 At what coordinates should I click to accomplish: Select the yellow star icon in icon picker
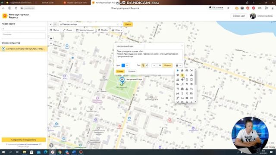(182, 75)
